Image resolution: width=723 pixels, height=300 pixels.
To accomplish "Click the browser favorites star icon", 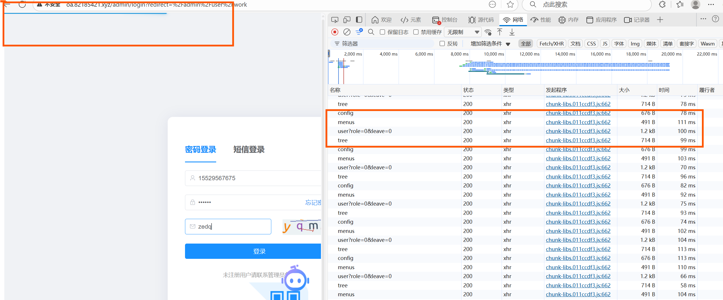I will [510, 5].
